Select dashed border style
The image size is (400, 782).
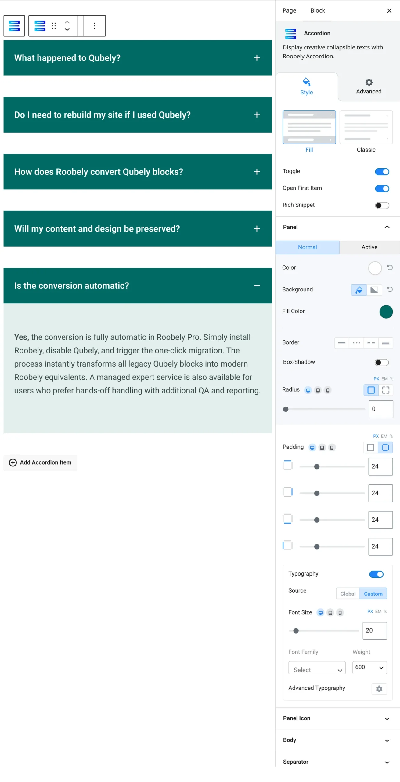(371, 343)
